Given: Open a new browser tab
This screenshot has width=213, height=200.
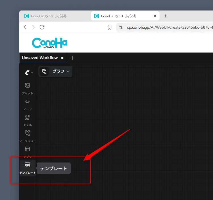Looking at the screenshot, I should click(166, 16).
